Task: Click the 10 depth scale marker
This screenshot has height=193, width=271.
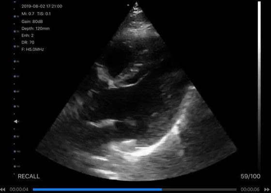Action: pos(16,16)
